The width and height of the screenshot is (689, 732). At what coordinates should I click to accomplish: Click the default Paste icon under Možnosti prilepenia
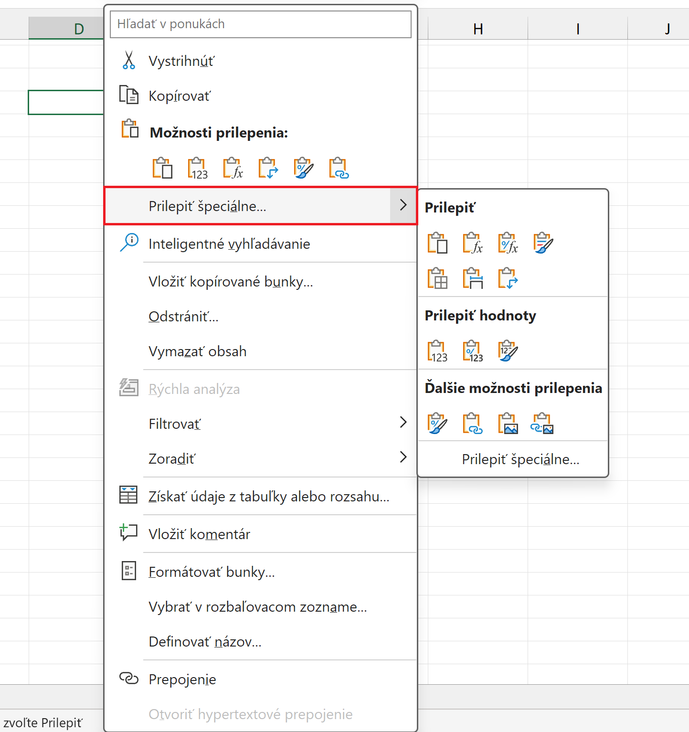(x=162, y=168)
